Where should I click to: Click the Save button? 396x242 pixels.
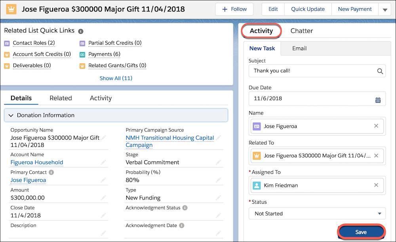[x=360, y=232]
